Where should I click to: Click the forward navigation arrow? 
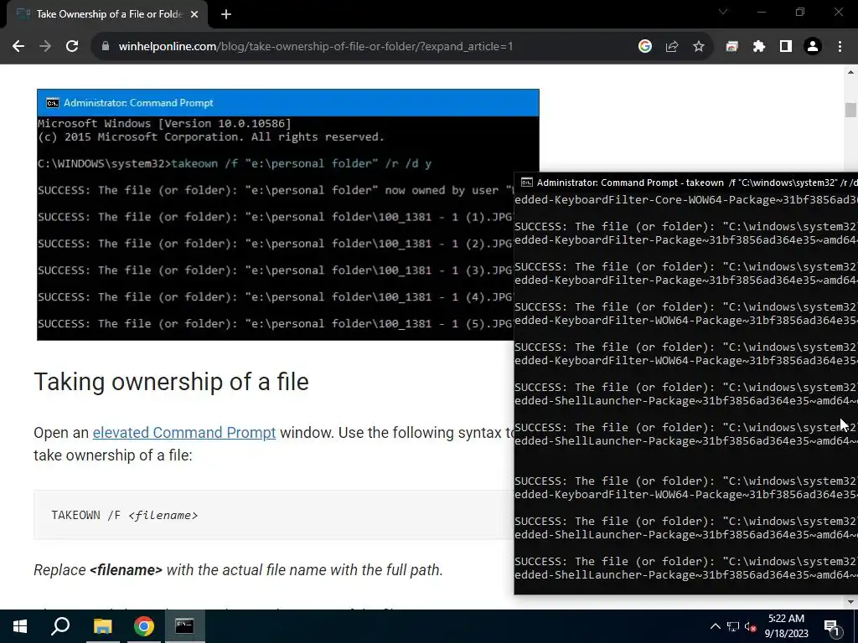pos(45,47)
